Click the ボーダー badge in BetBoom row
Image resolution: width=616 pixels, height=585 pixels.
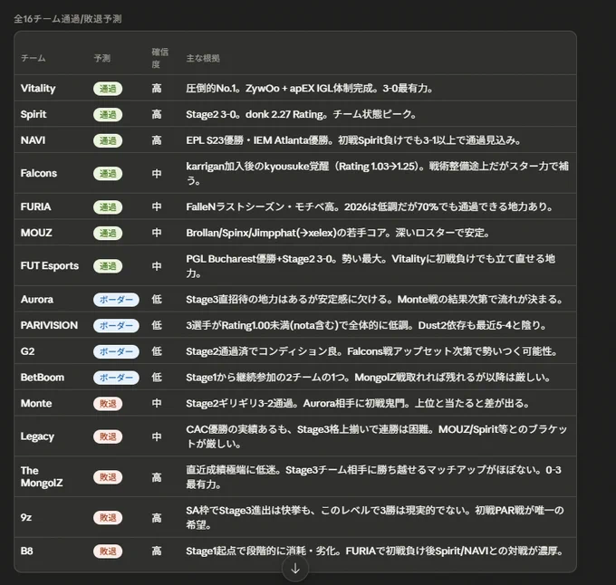tap(116, 378)
